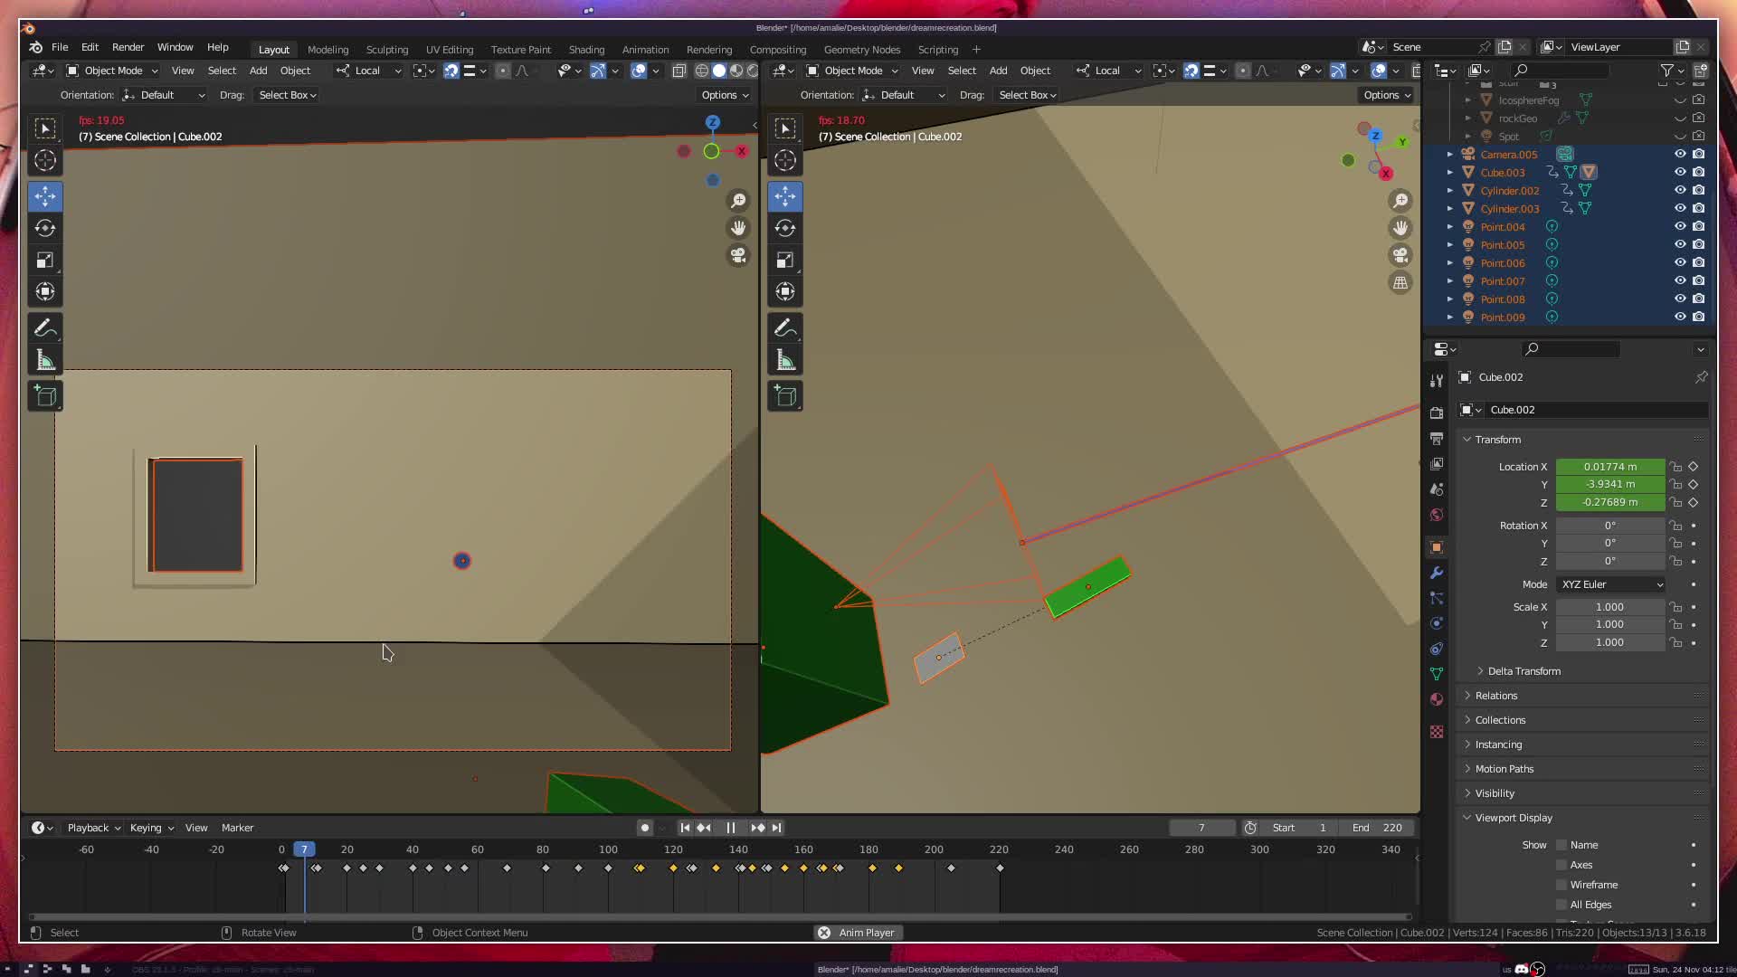This screenshot has width=1737, height=977.
Task: Enable the Wireframe viewport display checkbox
Action: pos(1561,885)
